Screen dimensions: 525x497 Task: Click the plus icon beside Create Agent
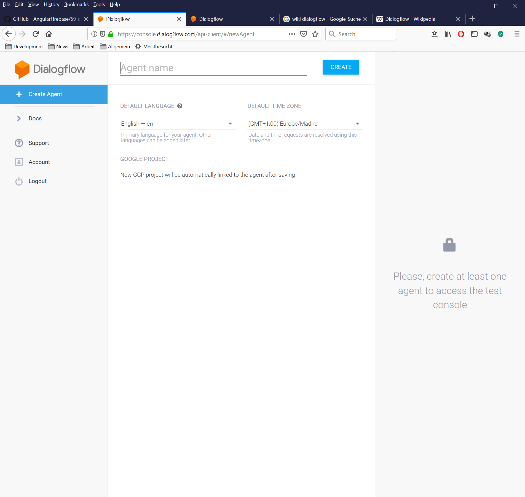pyautogui.click(x=19, y=94)
